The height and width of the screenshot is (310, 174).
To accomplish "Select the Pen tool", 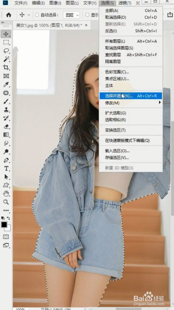I will [6, 160].
